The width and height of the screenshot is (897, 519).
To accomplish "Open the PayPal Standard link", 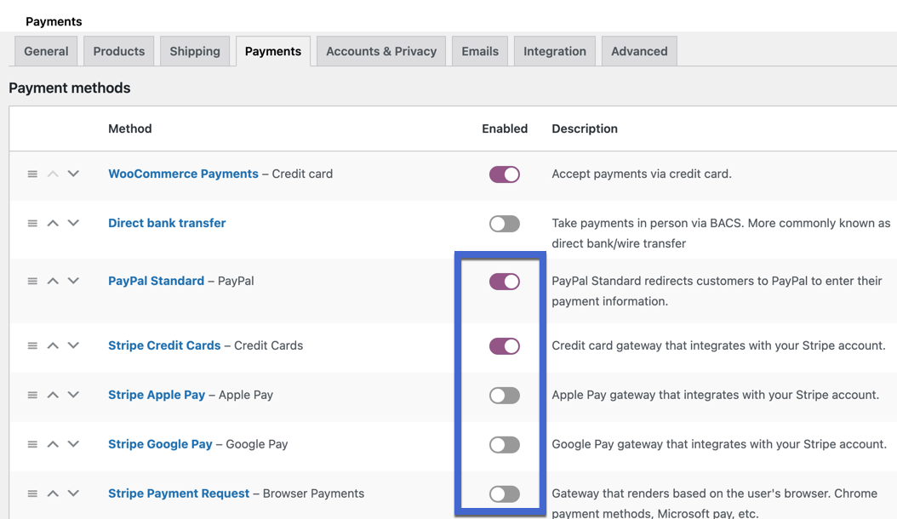I will click(x=157, y=281).
